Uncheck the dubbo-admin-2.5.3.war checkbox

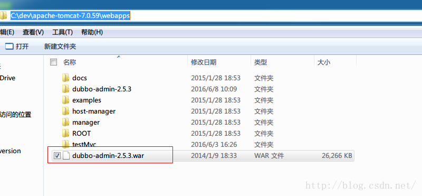click(x=57, y=156)
